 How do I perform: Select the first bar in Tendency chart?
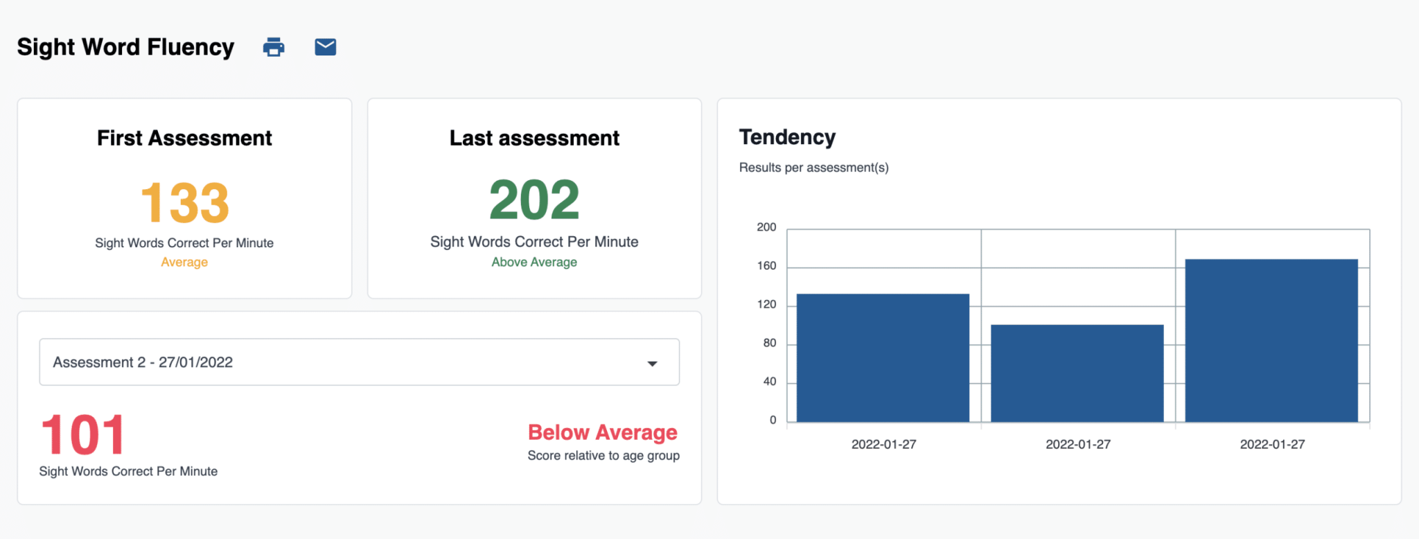883,357
